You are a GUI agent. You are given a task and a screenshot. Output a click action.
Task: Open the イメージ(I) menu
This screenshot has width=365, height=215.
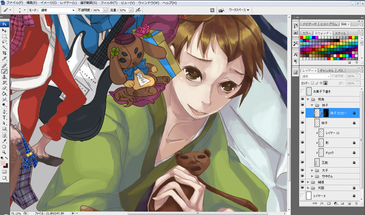[48, 3]
